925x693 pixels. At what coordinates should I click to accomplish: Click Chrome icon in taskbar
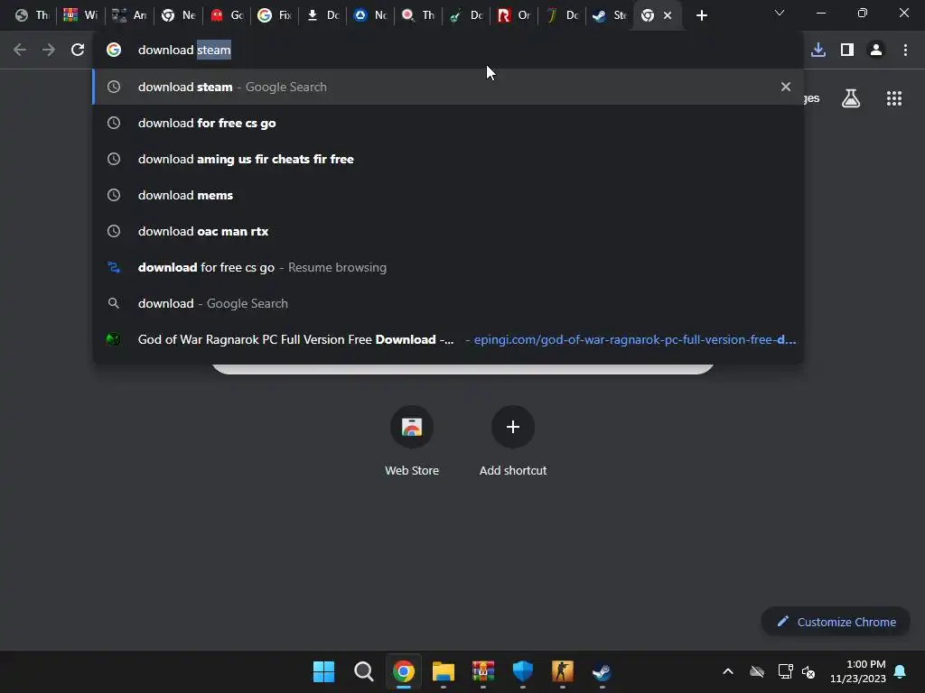coord(404,671)
